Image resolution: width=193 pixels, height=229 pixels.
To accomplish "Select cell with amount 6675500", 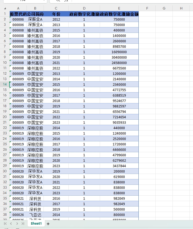I will (x=119, y=68).
